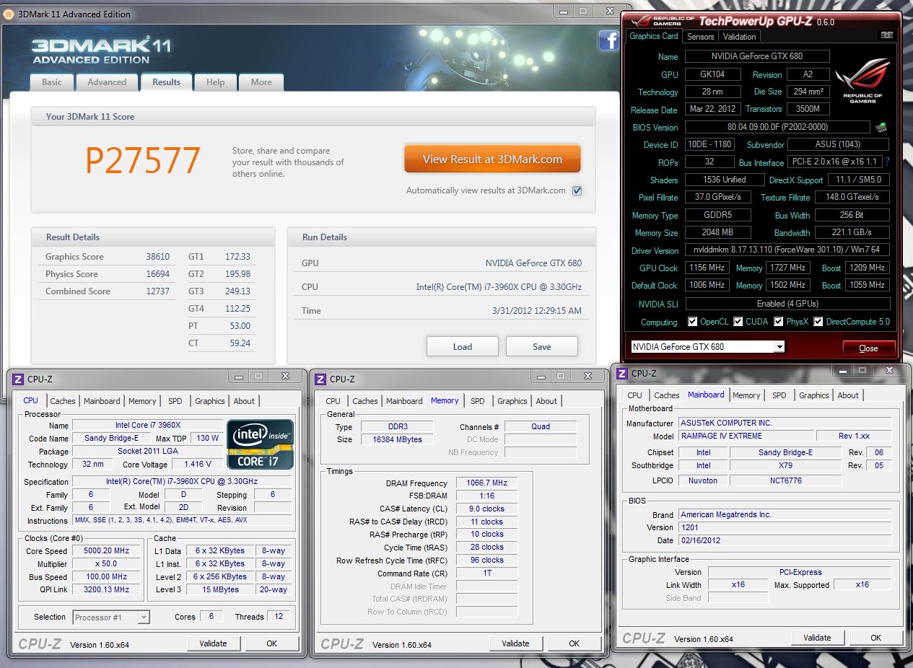Toggle the PhysX checkbox in GPU-Z
The image size is (913, 668).
coord(778,322)
